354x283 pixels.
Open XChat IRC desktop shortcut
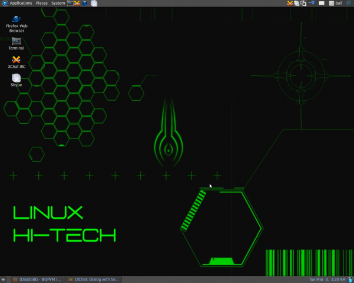16,60
